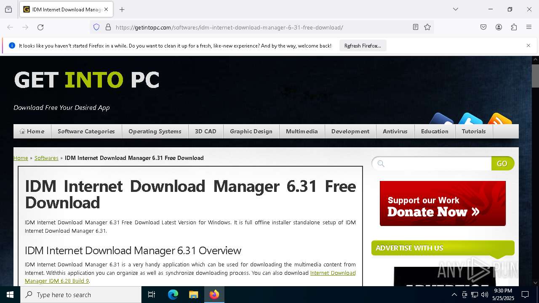539x303 pixels.
Task: Click the site security padlock icon
Action: click(108, 27)
